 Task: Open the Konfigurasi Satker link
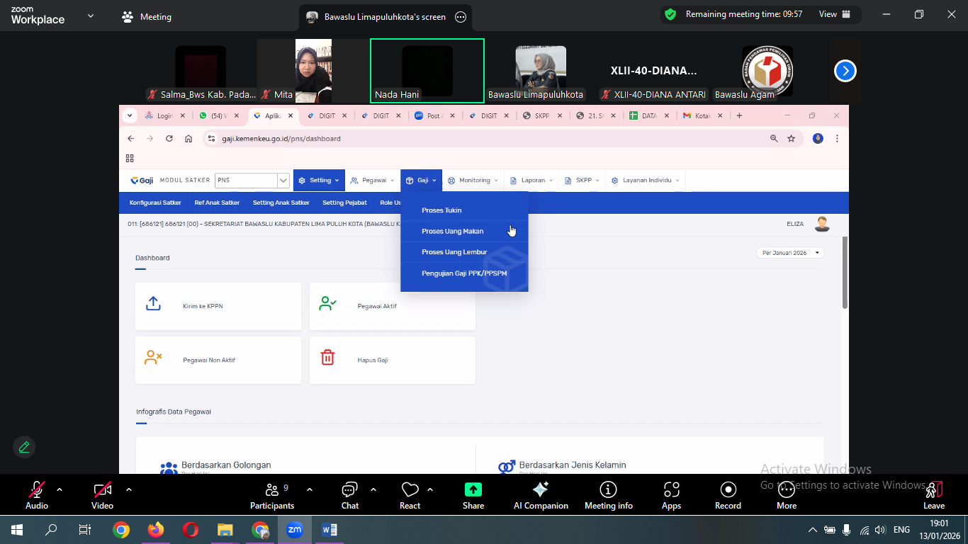[155, 203]
